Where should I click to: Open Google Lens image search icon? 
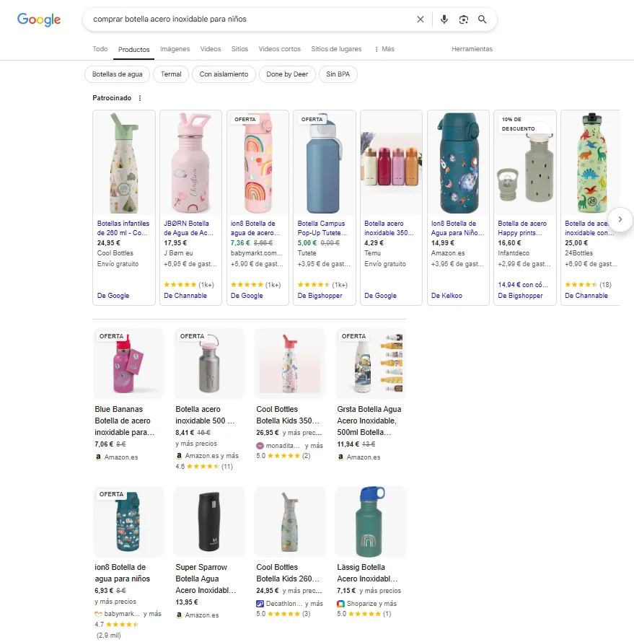click(x=464, y=19)
